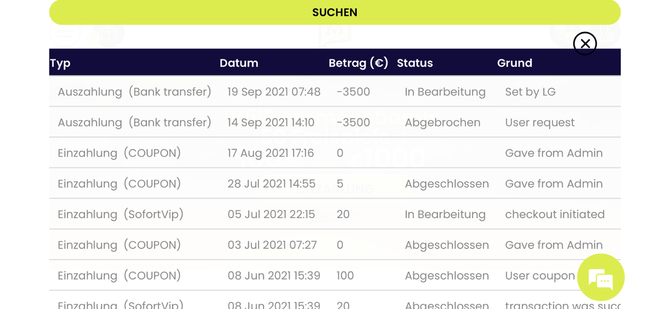Screen dimensions: 670x309
Task: Select the 19 Sep 2021 07:48 date cell
Action: pos(274,92)
